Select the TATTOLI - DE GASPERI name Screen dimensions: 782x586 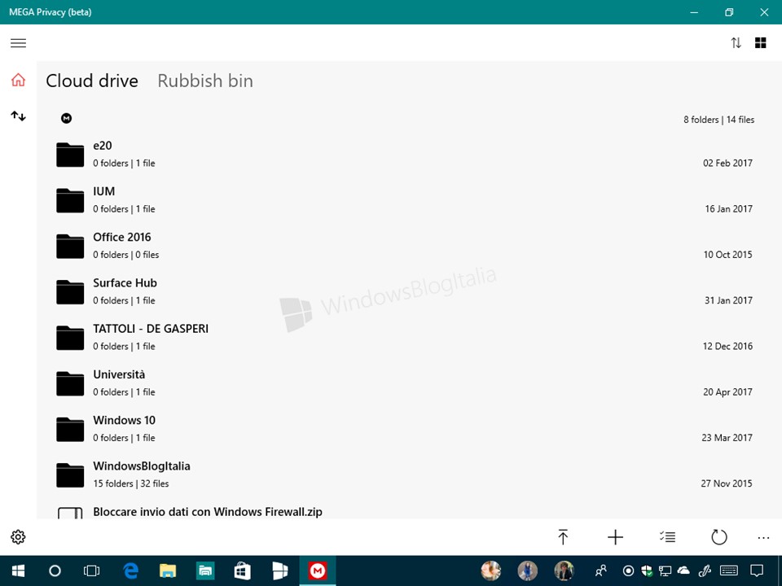tap(151, 329)
